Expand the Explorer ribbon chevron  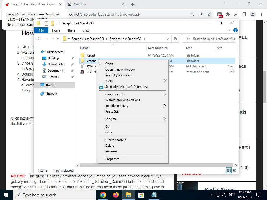(x=229, y=30)
